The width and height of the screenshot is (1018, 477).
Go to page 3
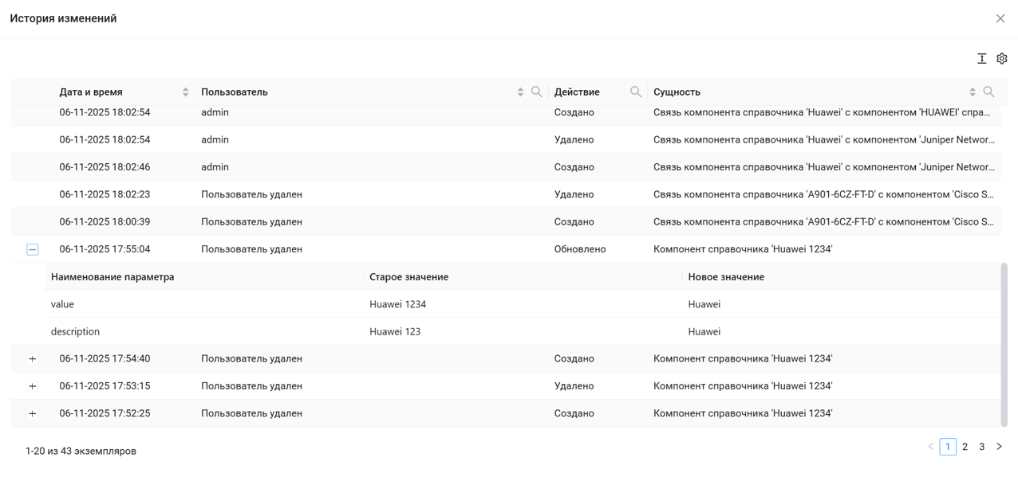pos(981,447)
